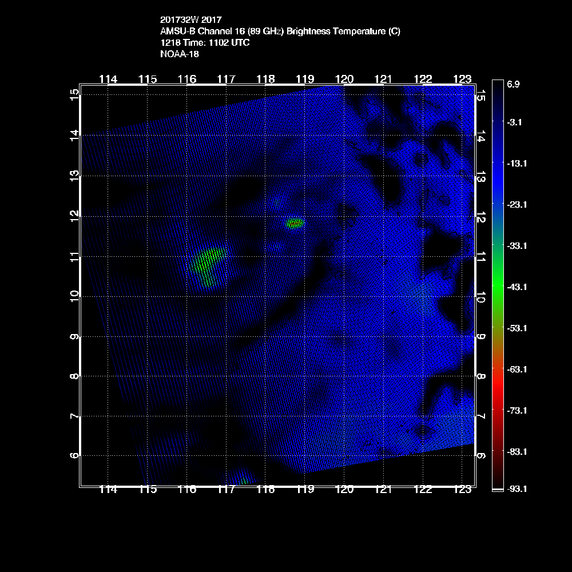Click longitude label 115 on the top axis

[x=148, y=79]
